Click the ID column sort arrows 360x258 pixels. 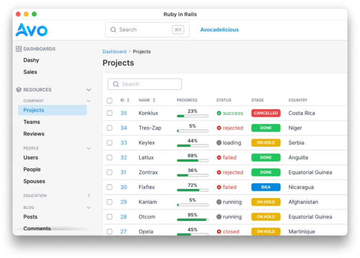(128, 100)
